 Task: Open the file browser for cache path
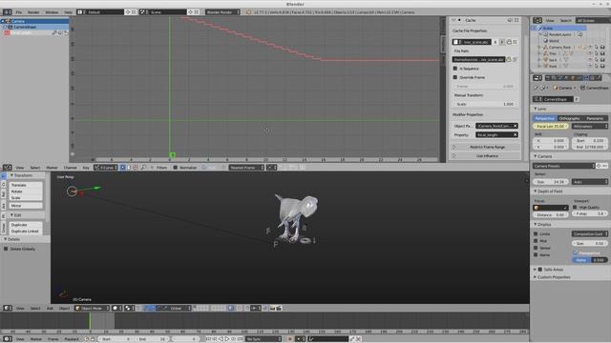[x=509, y=59]
